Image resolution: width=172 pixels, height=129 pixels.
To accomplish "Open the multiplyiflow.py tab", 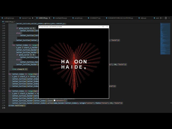I will (x=61, y=18).
